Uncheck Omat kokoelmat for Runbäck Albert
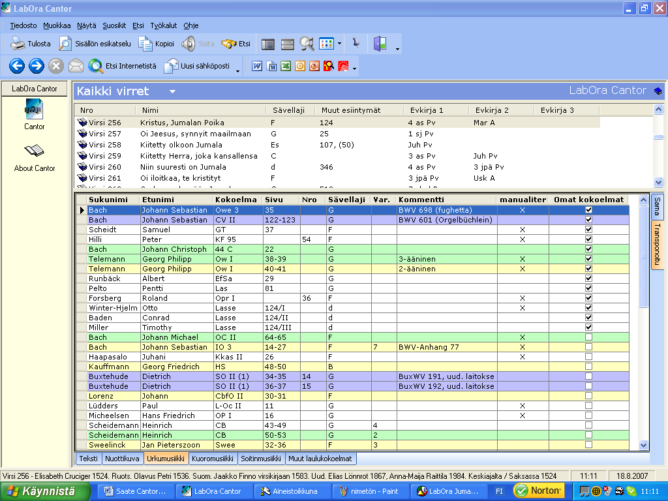The width and height of the screenshot is (668, 501). point(589,279)
